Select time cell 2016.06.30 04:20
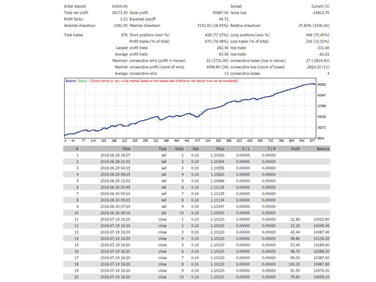 pos(115,194)
